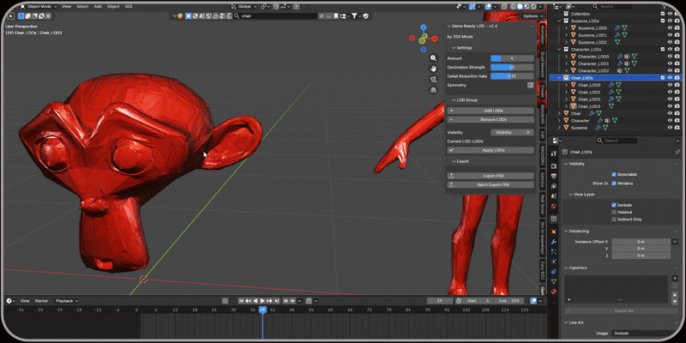Toggle the Selectable checkbox

(614, 175)
